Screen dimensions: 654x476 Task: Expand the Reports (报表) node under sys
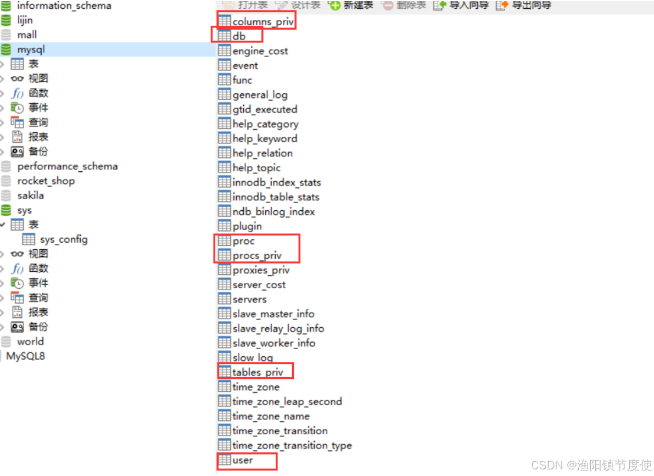pyautogui.click(x=3, y=312)
